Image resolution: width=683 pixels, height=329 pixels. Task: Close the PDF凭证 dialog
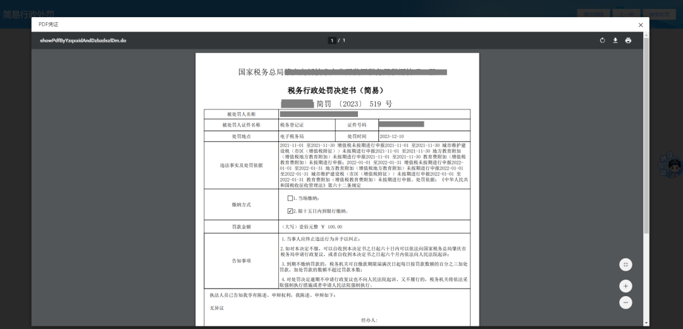641,25
